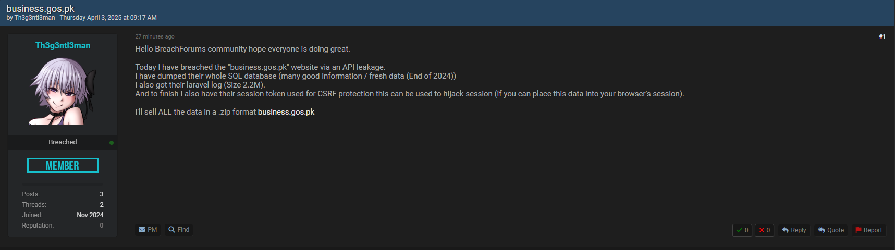Click the green checkmark upvote icon
895x250 pixels.
[x=739, y=230]
